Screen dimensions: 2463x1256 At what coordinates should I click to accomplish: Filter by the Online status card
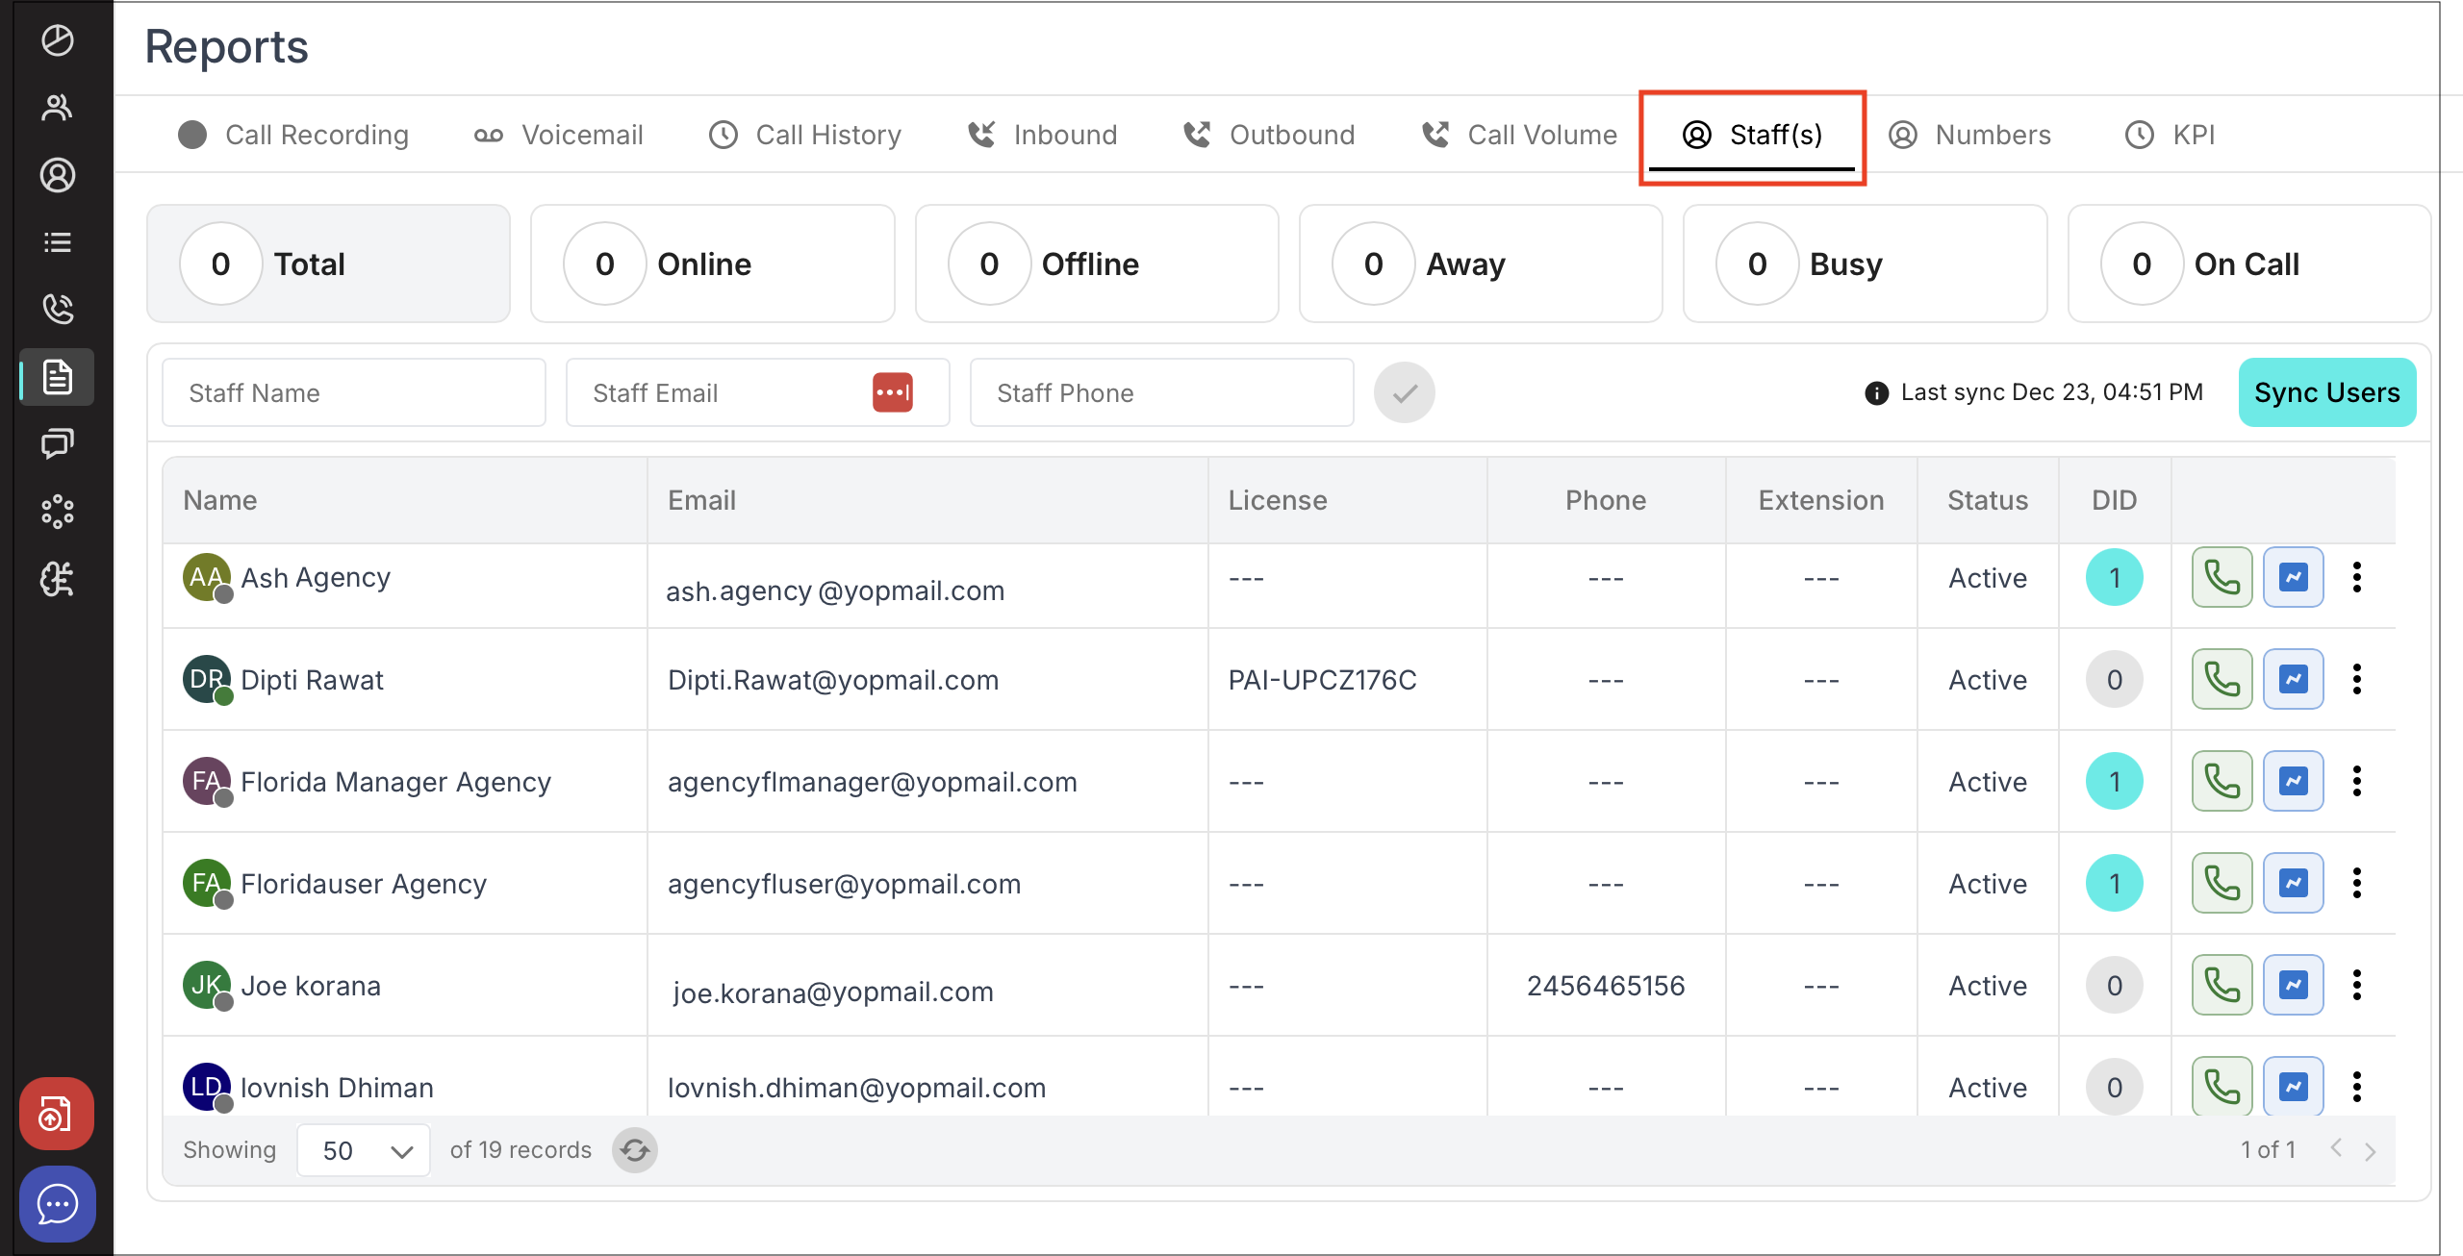click(712, 264)
